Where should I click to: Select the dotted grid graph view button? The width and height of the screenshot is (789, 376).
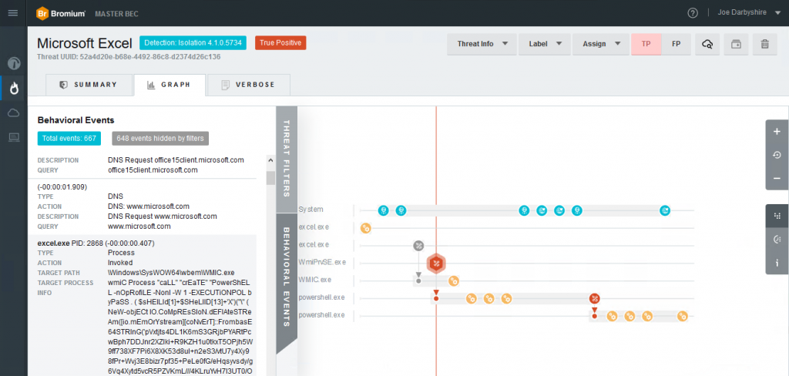777,216
